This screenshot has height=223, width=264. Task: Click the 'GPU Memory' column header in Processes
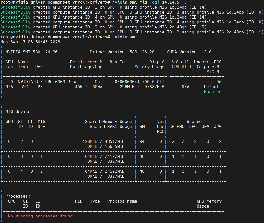[x=209, y=201]
